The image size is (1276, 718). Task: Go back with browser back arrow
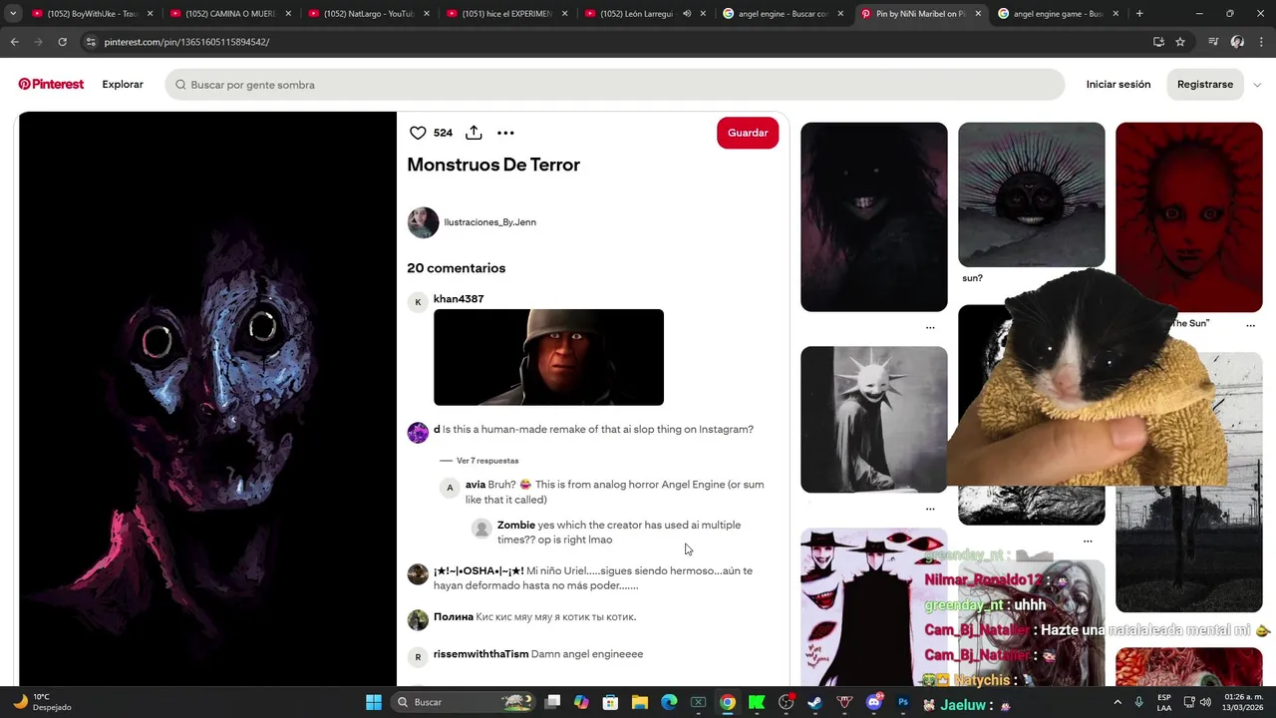pos(14,42)
